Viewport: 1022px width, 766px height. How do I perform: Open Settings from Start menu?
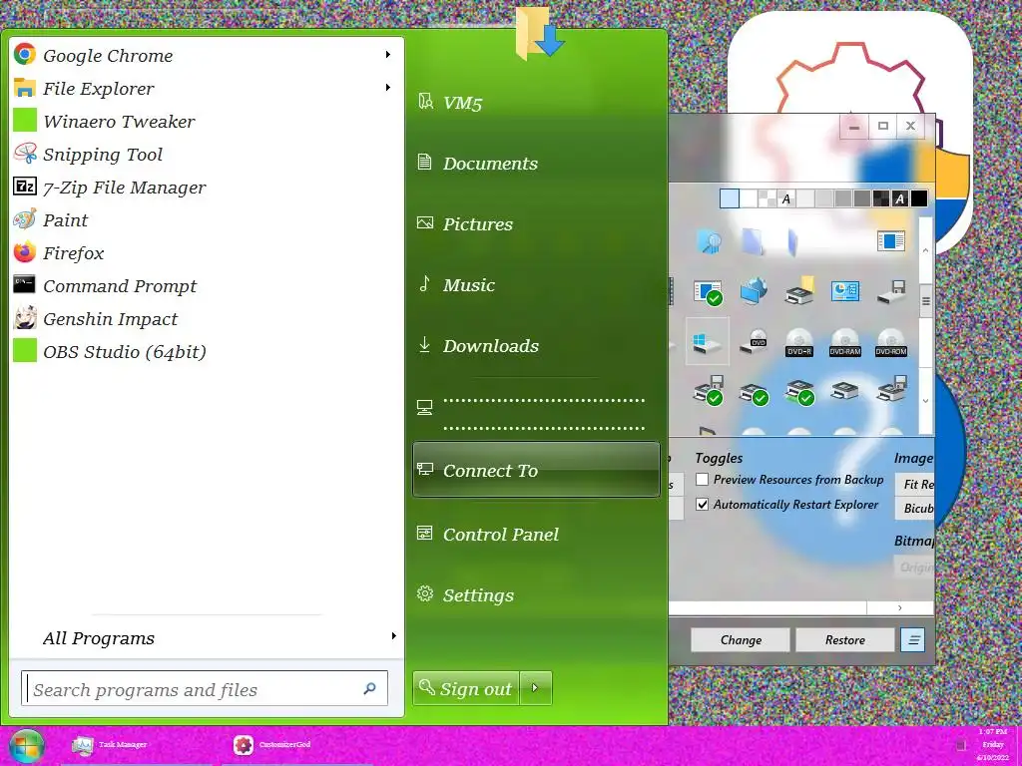coord(536,594)
